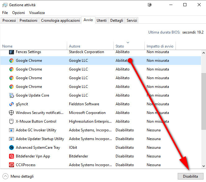Click the Advanced SystemCare Tray icon
Screen dimensions: 206x182
click(11, 148)
